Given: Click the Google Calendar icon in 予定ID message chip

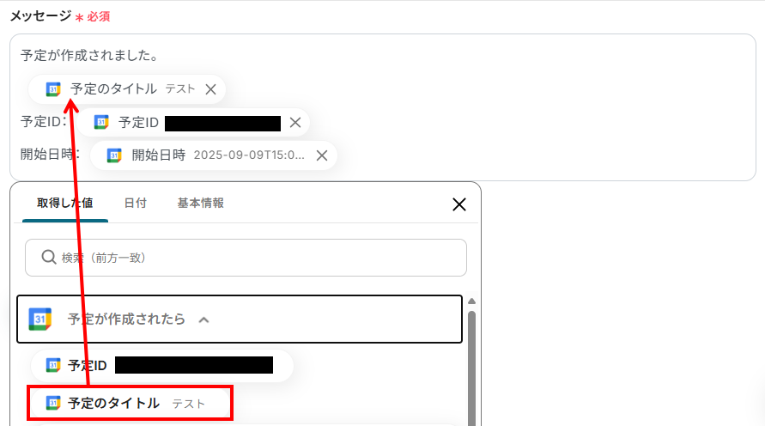Looking at the screenshot, I should 101,123.
